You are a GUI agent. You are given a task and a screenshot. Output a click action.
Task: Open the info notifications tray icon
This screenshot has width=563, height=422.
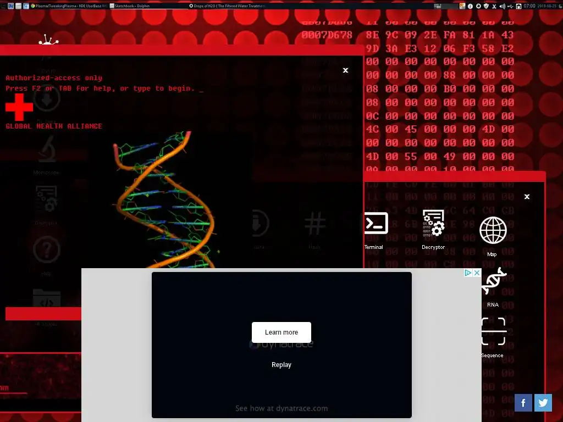[x=470, y=6]
